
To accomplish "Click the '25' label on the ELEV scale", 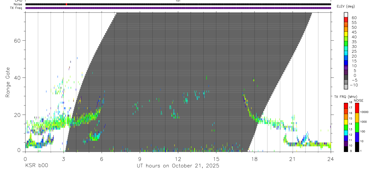I will point(354,52).
